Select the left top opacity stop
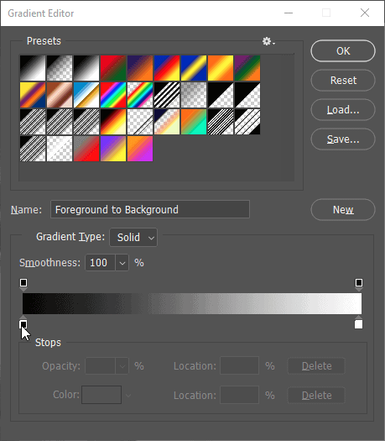Screen dimensions: 385x441 coord(23,285)
